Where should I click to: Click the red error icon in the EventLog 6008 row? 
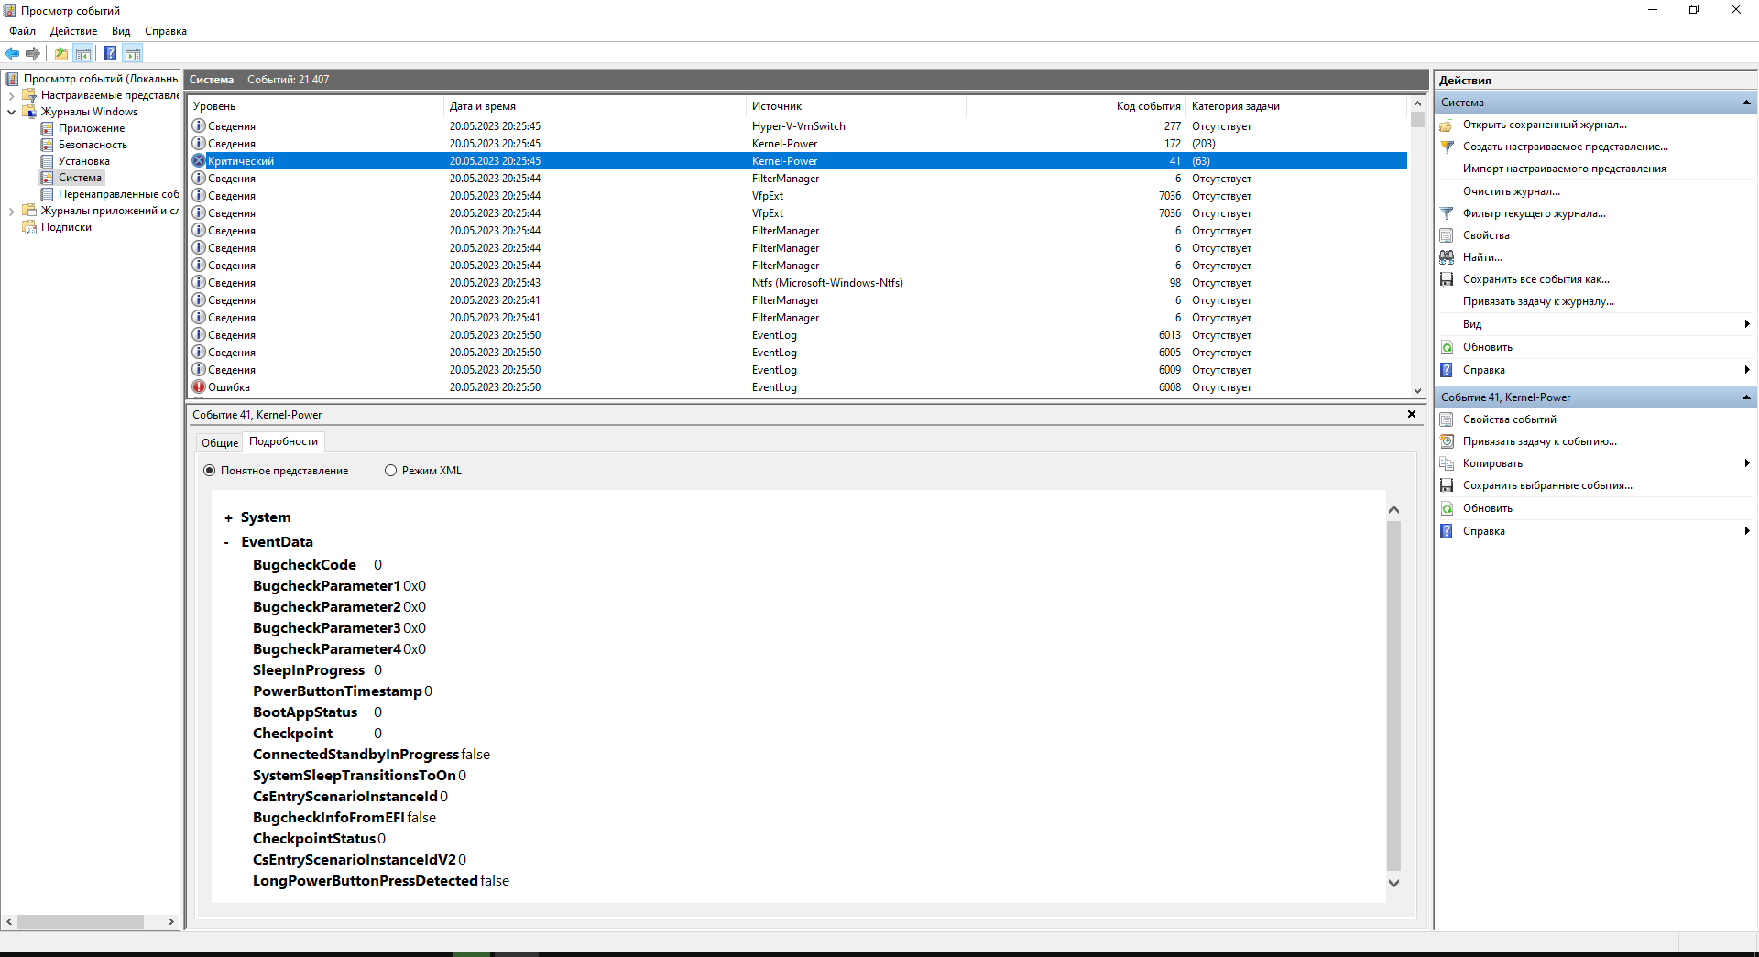[x=199, y=386]
